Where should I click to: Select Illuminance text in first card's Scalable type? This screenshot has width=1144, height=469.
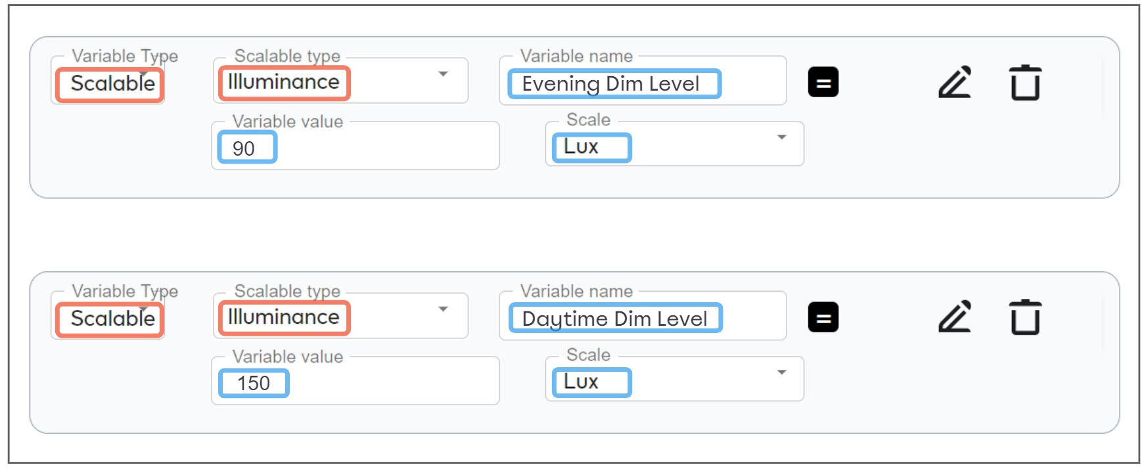pos(284,82)
